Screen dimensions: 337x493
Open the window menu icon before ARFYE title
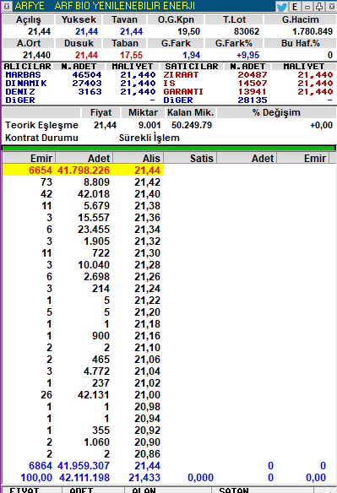pyautogui.click(x=7, y=6)
